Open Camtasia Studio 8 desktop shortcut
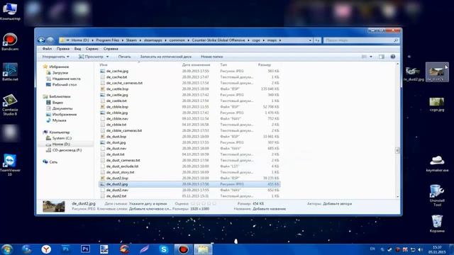This screenshot has width=454, height=255. 10,105
